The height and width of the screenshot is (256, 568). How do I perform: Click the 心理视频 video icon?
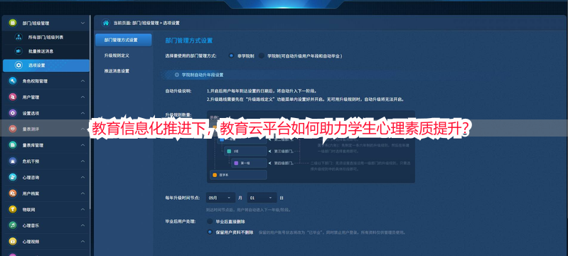tap(13, 241)
